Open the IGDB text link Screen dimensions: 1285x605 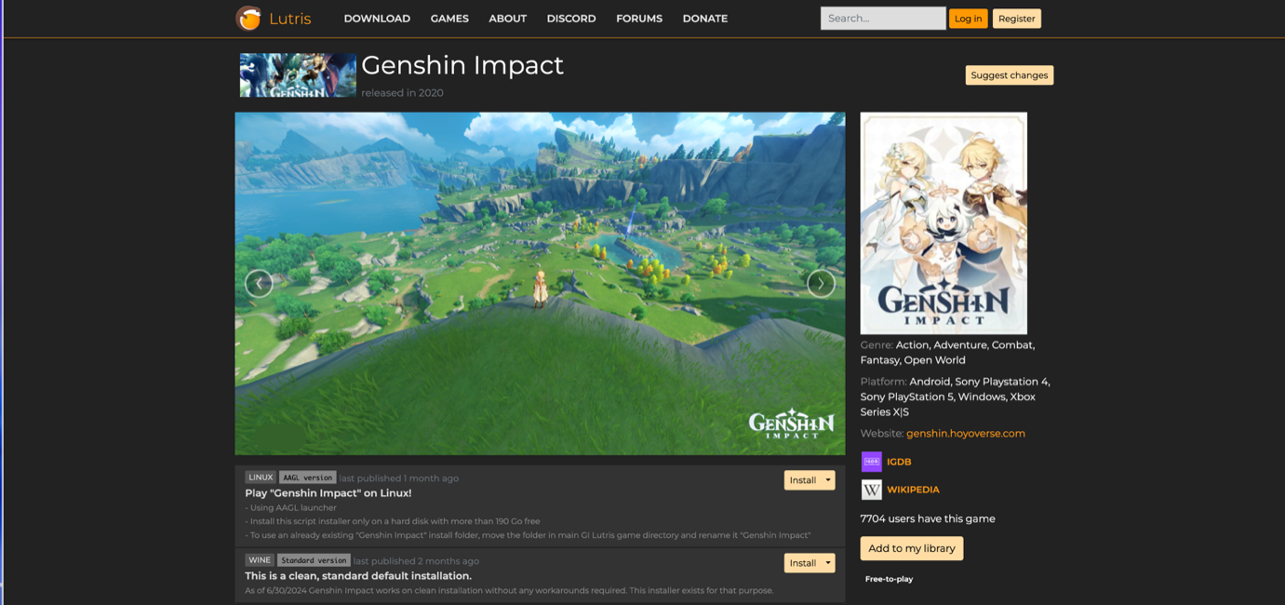tap(899, 462)
